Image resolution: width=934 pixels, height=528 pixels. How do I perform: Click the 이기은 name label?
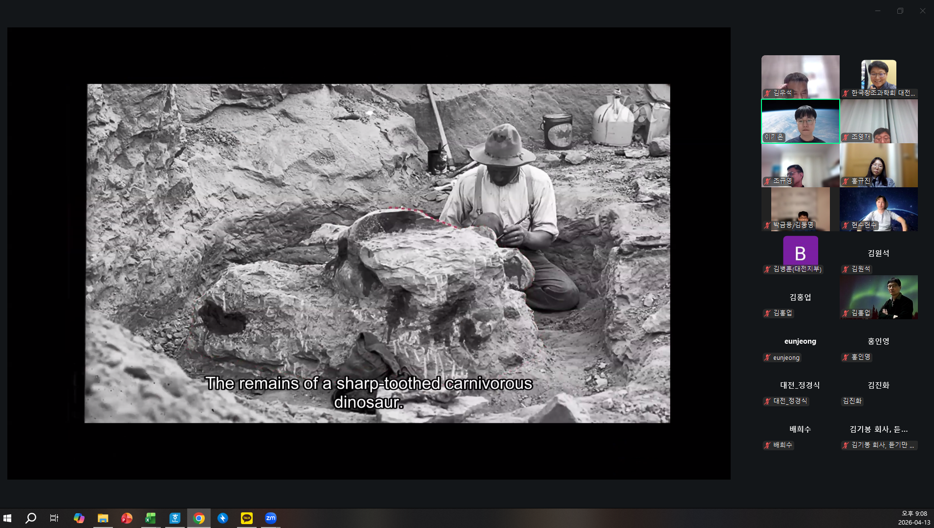774,137
